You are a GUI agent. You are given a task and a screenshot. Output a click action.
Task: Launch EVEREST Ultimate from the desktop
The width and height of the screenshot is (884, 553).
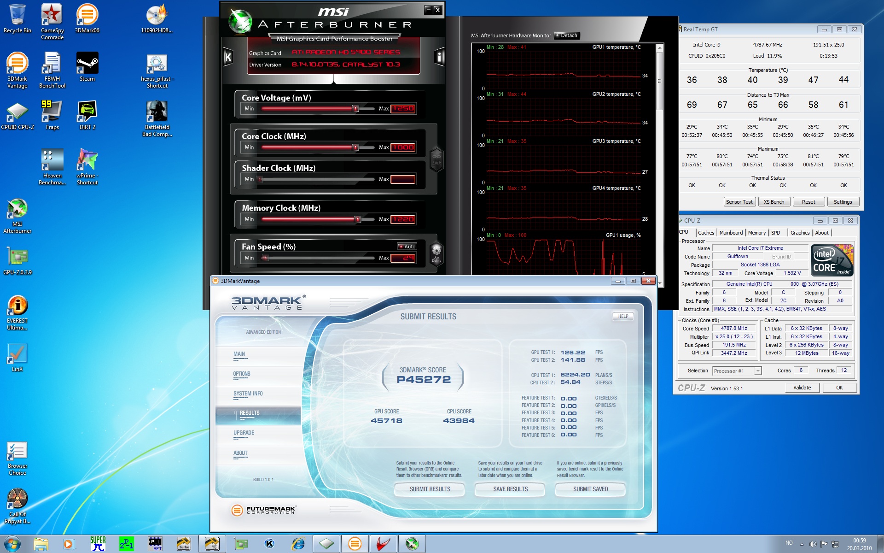tap(17, 312)
